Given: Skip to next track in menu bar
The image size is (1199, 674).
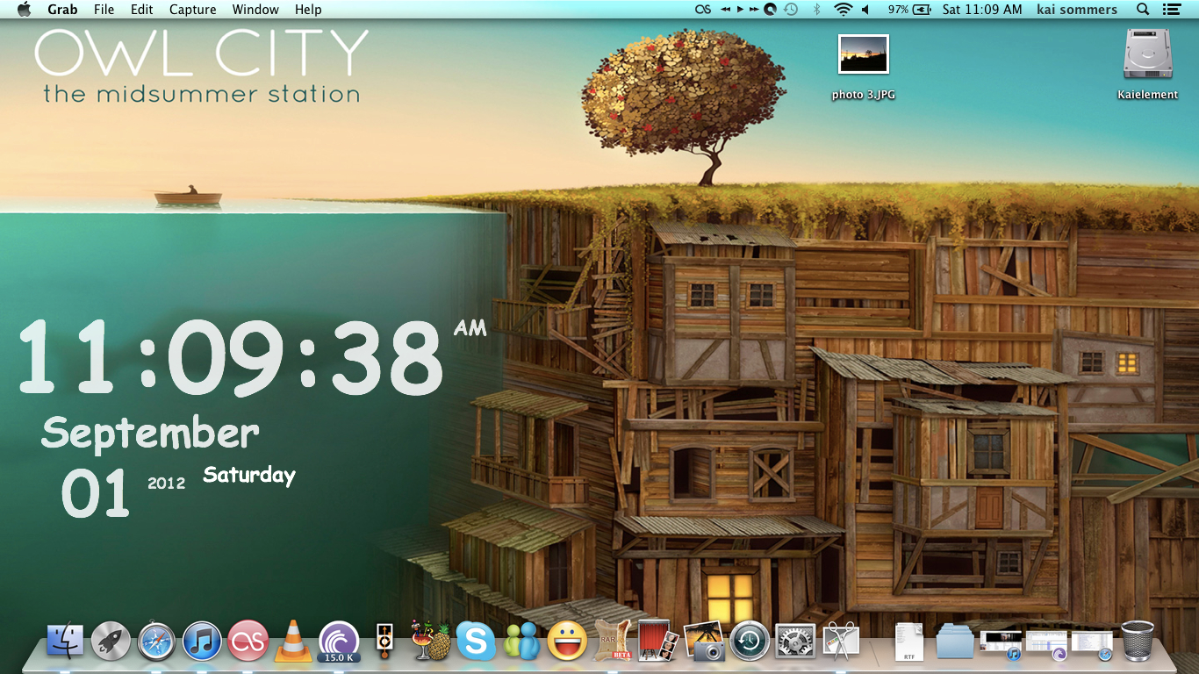Looking at the screenshot, I should (x=755, y=10).
